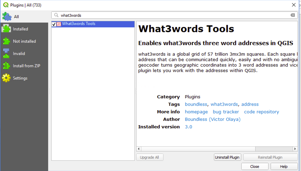
Task: Click the Close button
Action: coord(255,167)
